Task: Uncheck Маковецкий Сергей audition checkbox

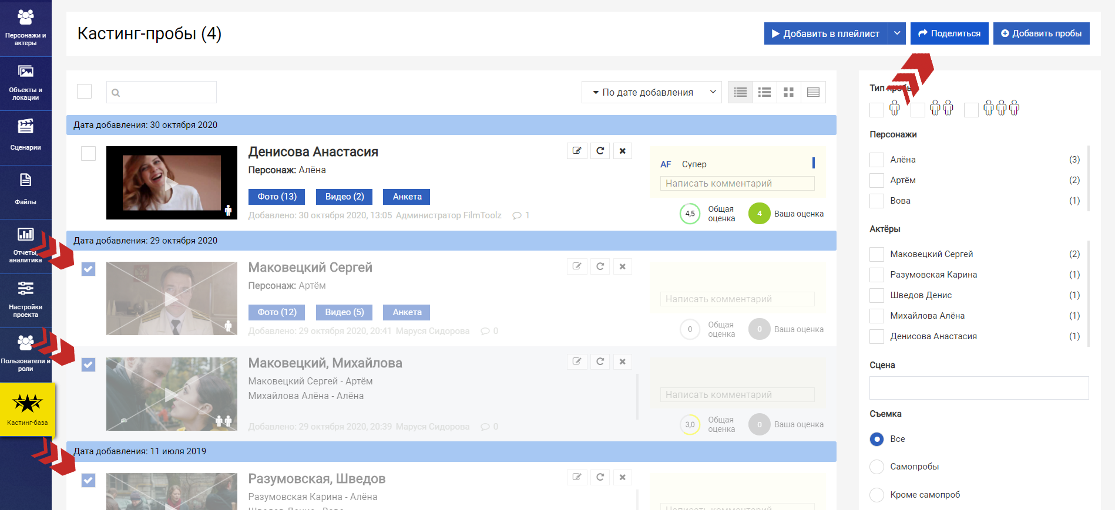Action: point(88,269)
